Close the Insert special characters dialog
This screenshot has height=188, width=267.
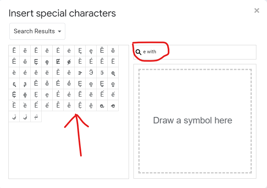pos(257,11)
